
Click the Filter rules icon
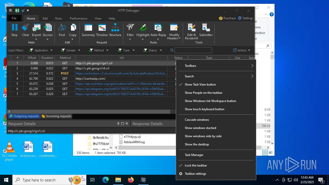tap(130, 27)
